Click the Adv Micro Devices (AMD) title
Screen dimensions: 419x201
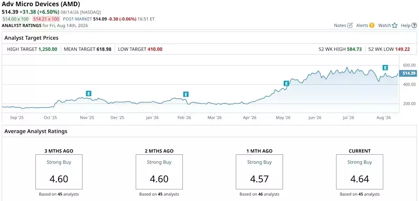coord(41,4)
